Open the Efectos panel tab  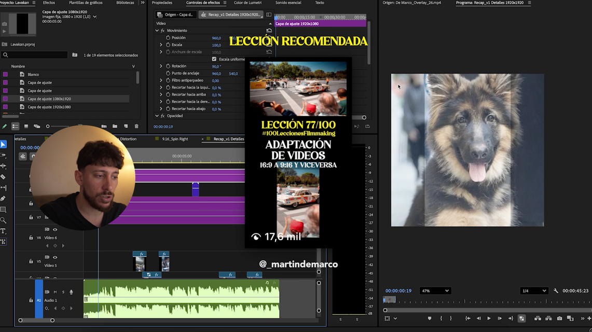click(x=49, y=3)
